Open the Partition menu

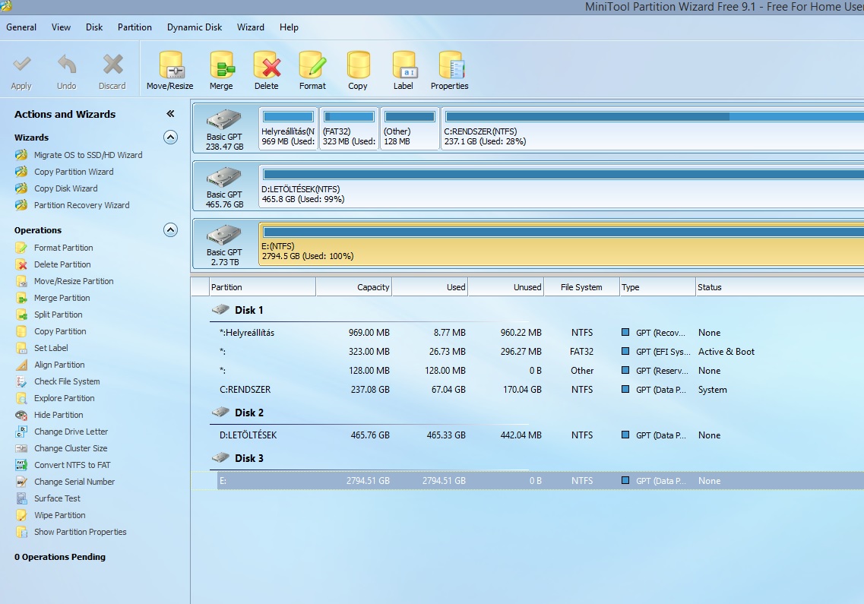click(x=135, y=27)
